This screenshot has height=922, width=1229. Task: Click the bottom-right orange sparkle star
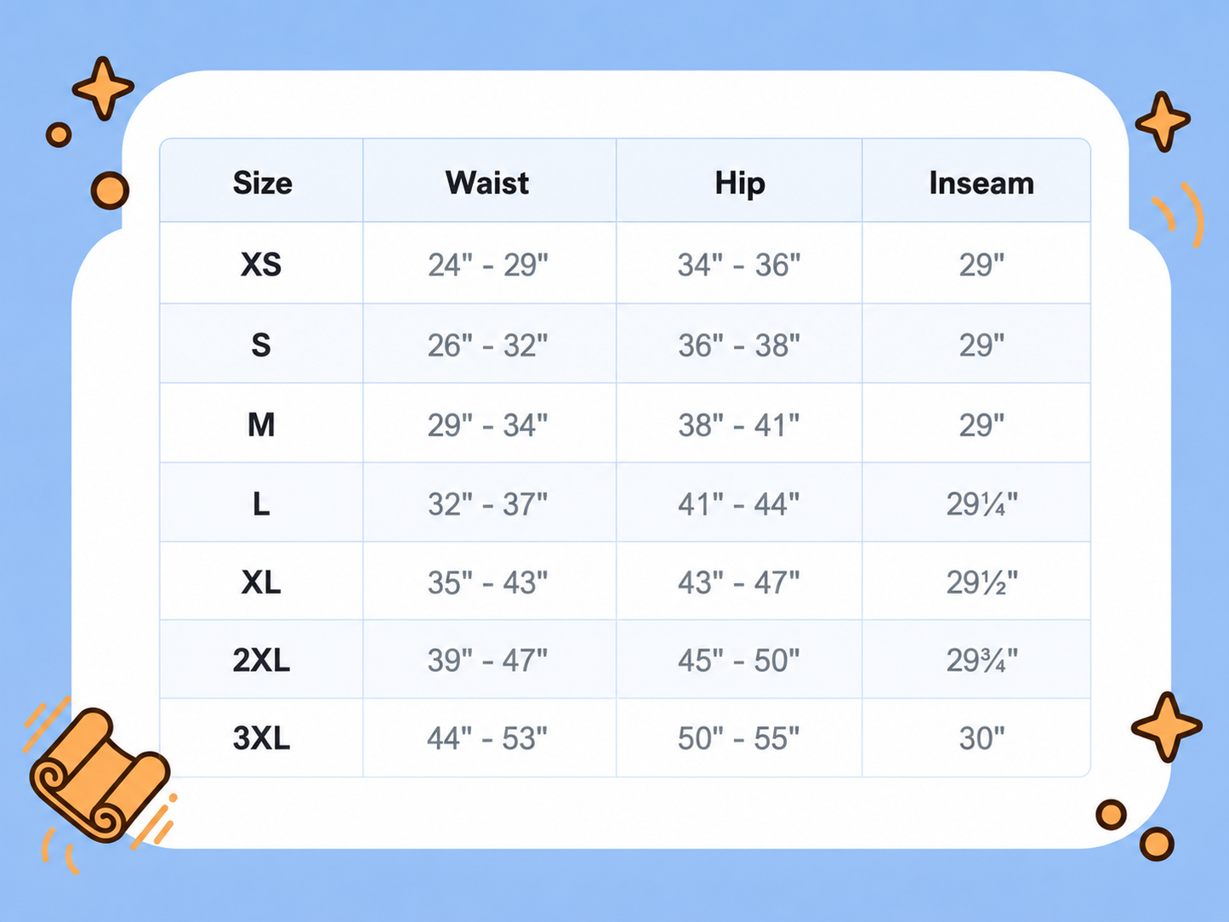tap(1167, 726)
